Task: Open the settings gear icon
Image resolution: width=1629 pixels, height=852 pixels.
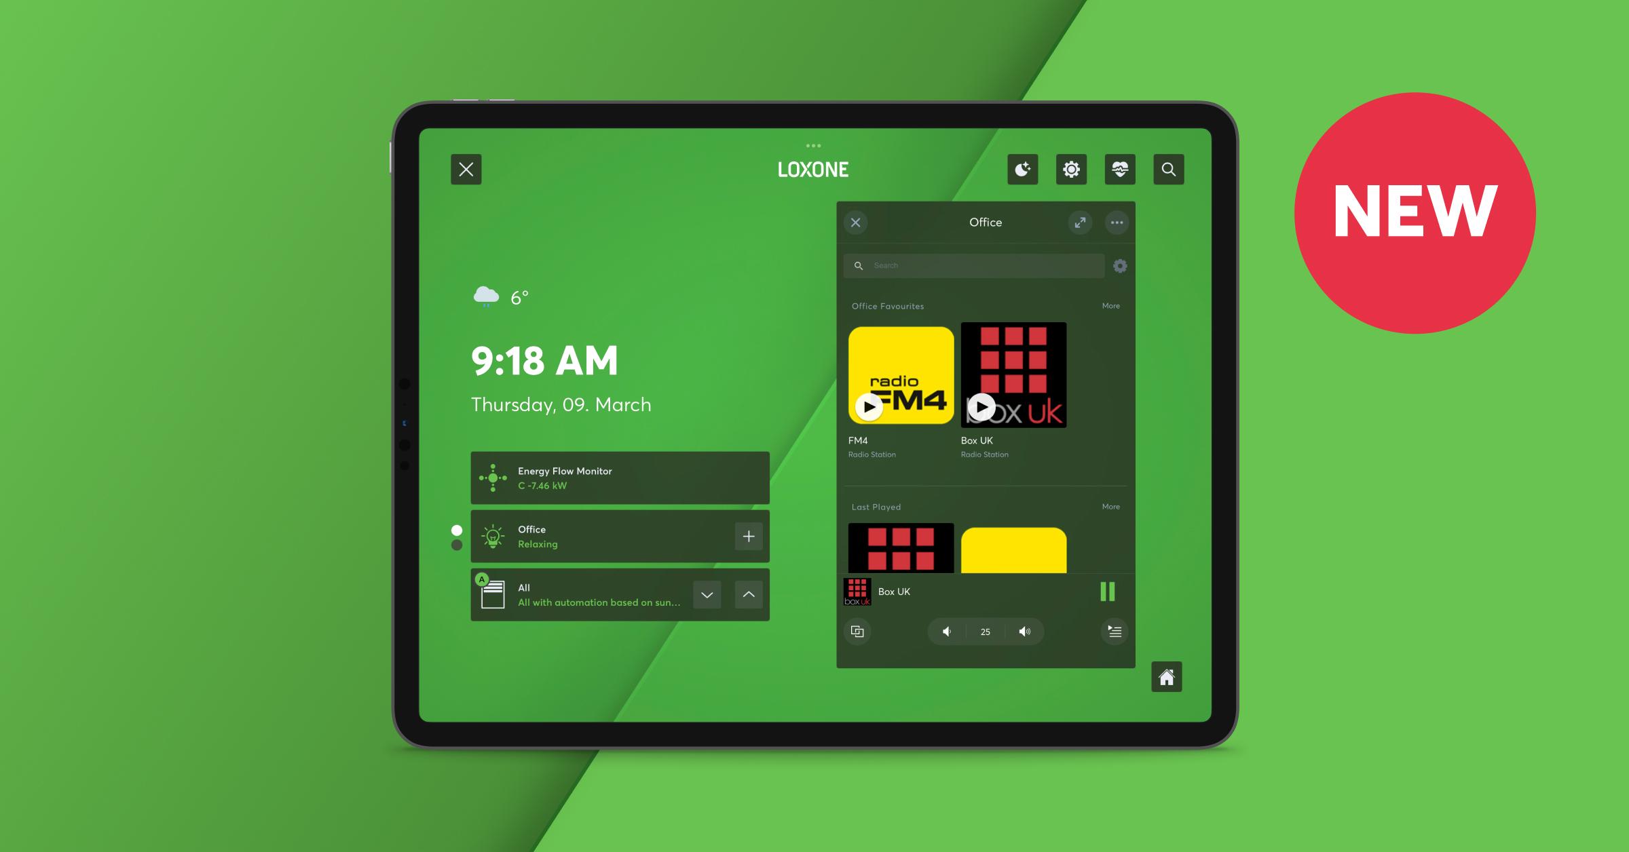Action: tap(1070, 168)
